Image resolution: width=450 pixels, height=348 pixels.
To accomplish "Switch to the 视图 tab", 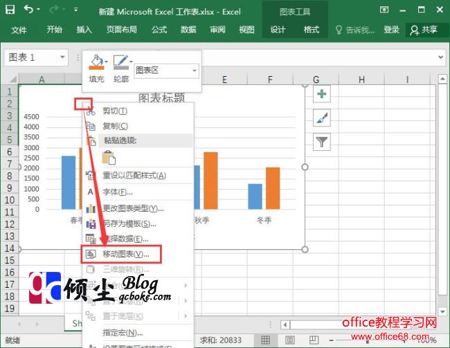I will [x=247, y=30].
